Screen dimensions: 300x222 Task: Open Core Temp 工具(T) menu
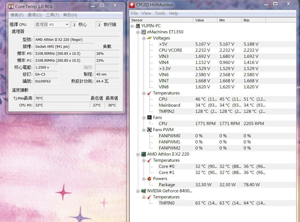[52, 15]
